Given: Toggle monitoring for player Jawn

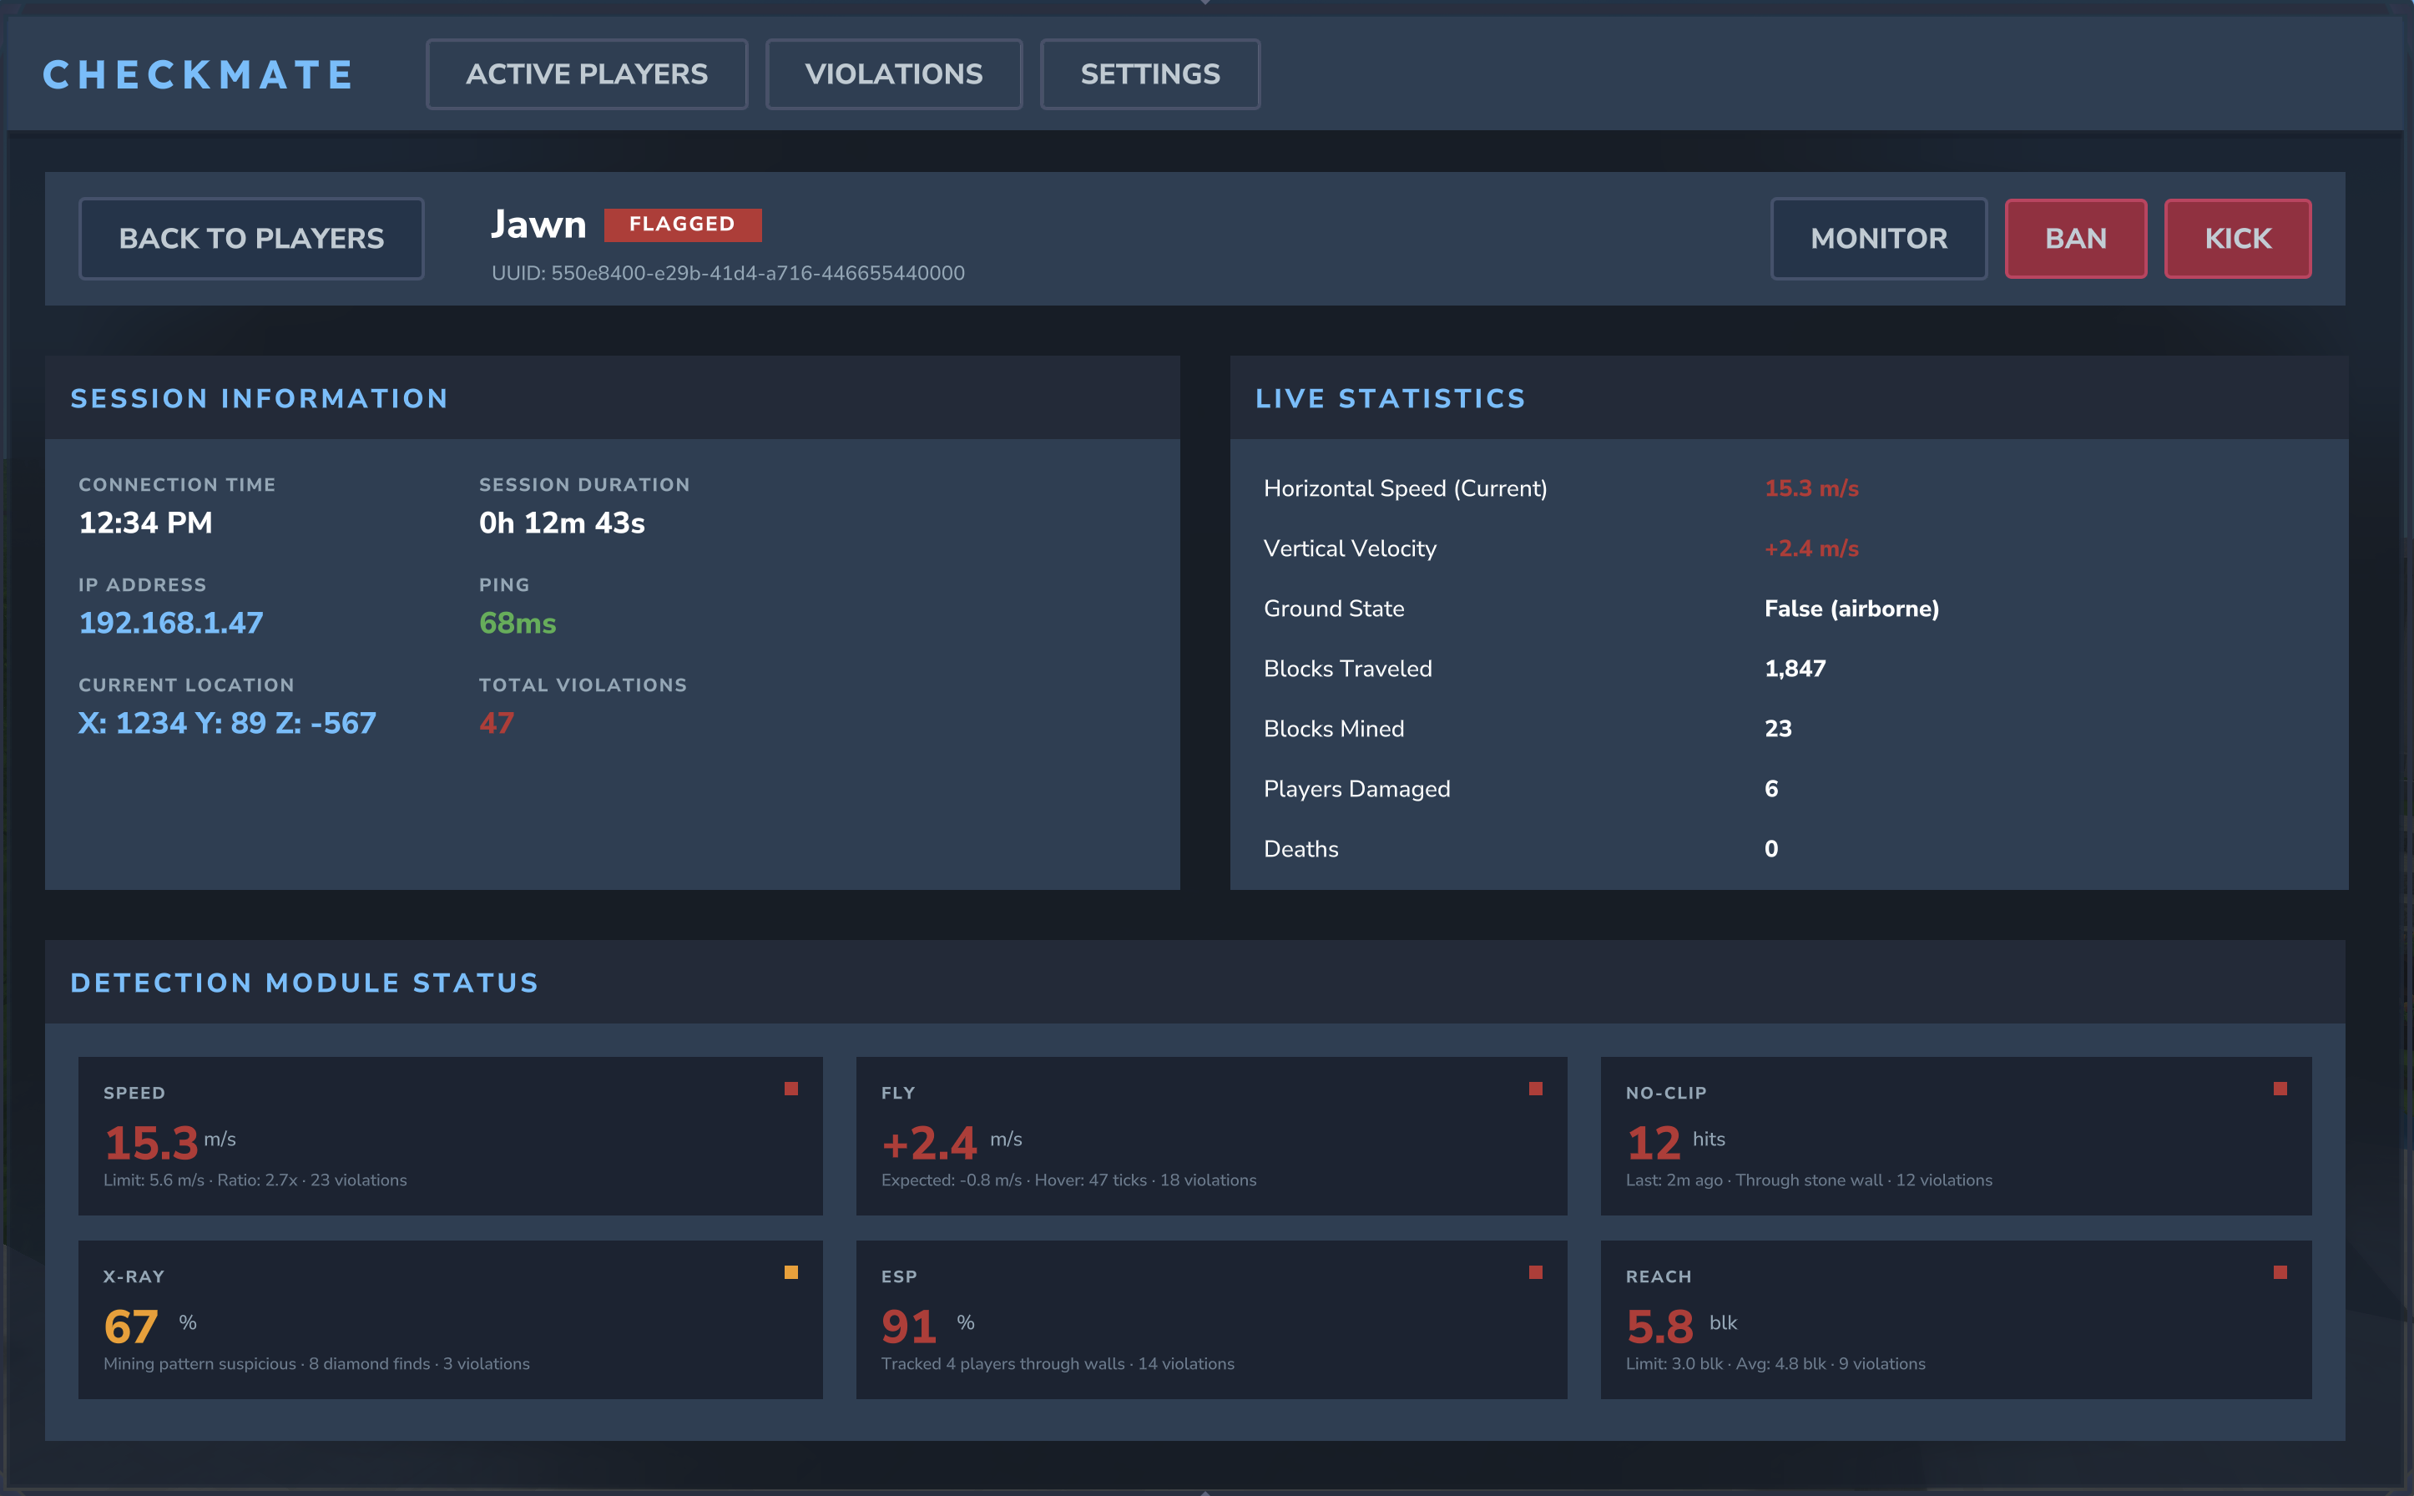Looking at the screenshot, I should click(x=1878, y=237).
